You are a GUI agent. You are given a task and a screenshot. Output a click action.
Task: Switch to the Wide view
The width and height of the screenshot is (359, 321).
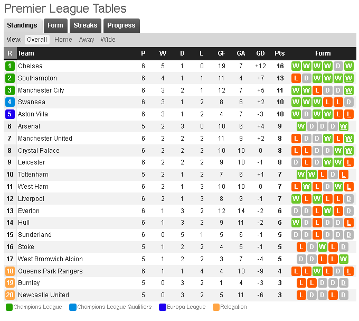tap(108, 40)
